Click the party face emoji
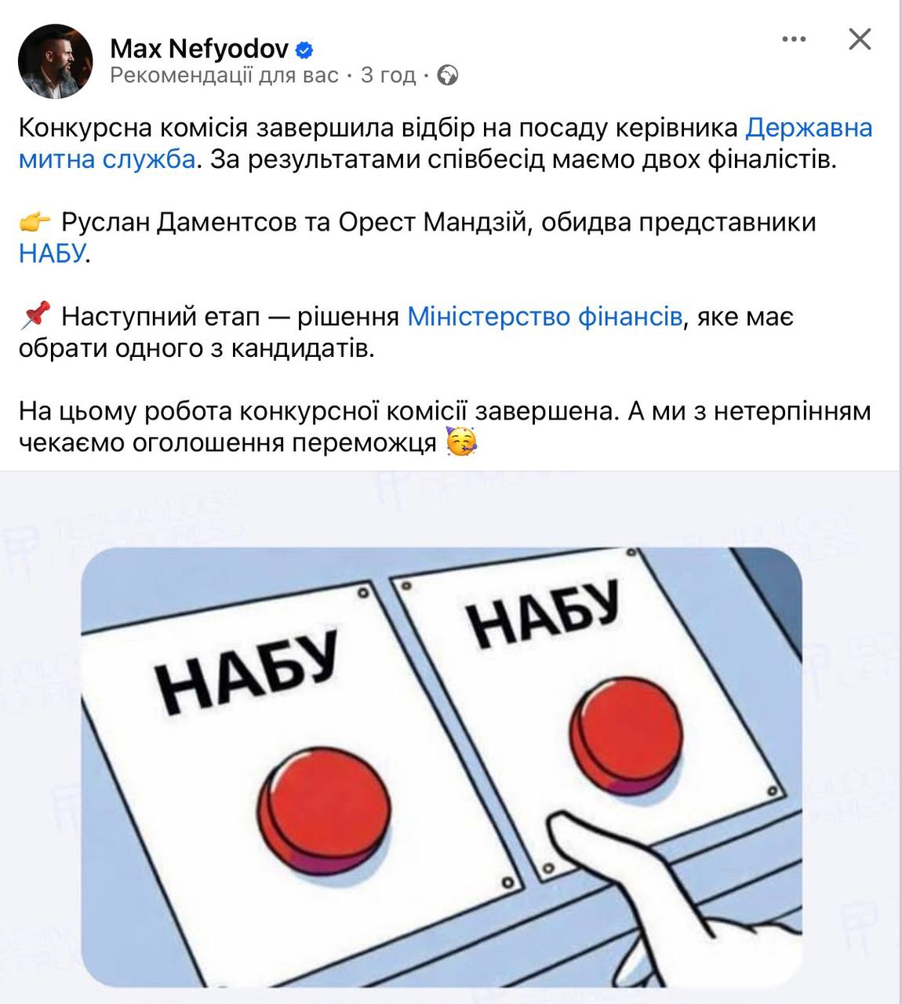902x1004 pixels. click(460, 442)
